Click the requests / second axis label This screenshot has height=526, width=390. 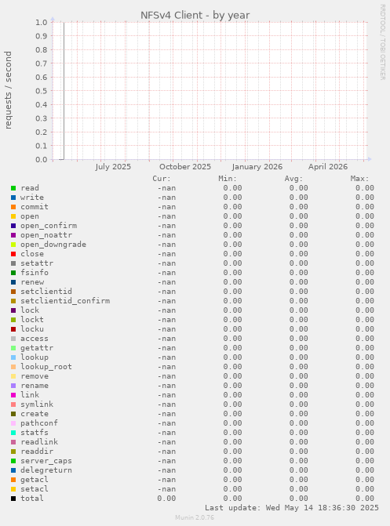(8, 90)
